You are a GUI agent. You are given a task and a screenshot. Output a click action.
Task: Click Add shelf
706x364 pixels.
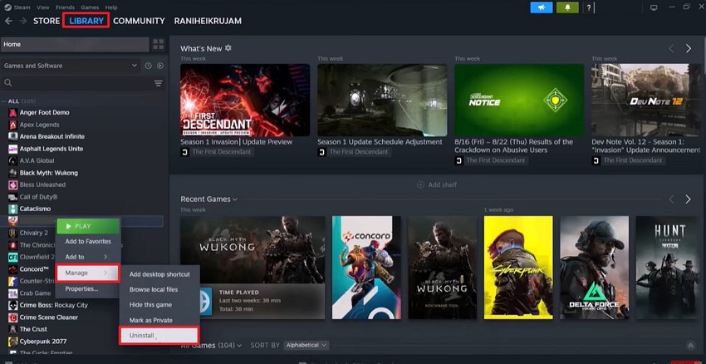[x=437, y=184]
